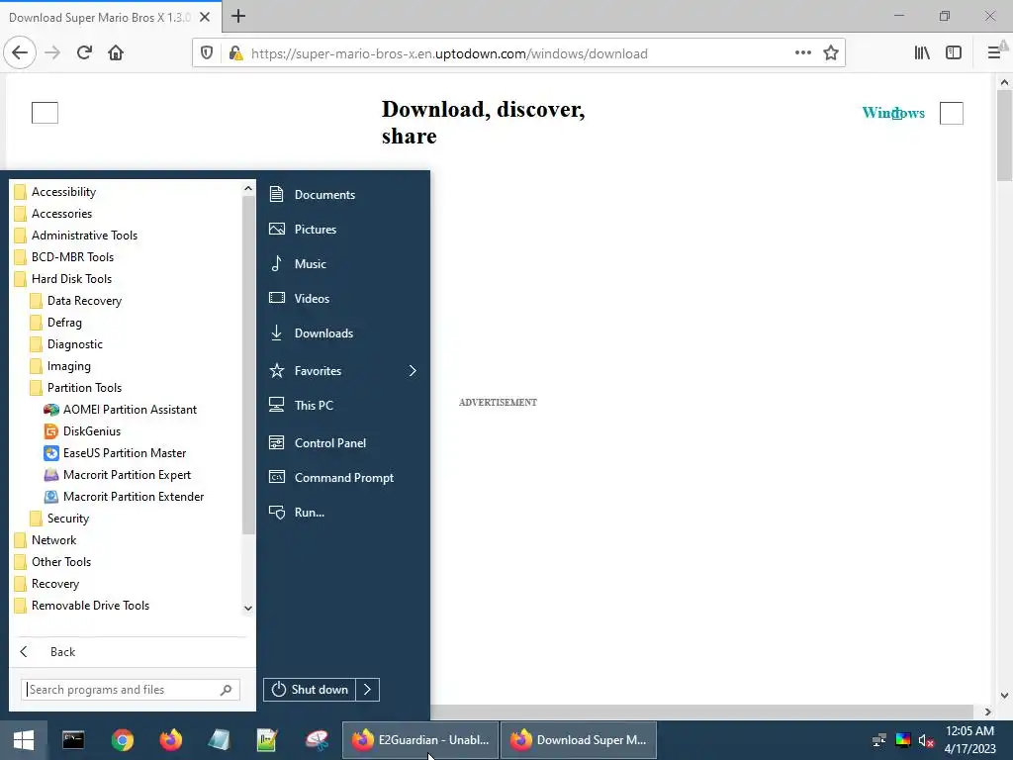Launch EaseUS Partition Master
This screenshot has width=1013, height=760.
115,453
